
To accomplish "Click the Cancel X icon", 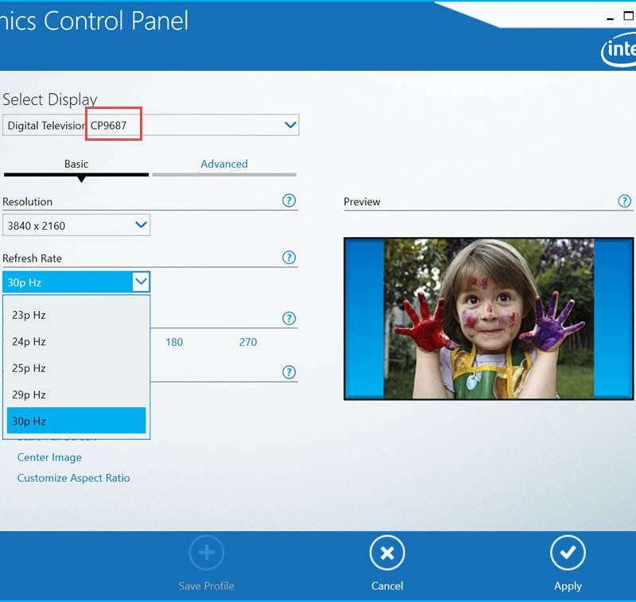I will pyautogui.click(x=387, y=553).
